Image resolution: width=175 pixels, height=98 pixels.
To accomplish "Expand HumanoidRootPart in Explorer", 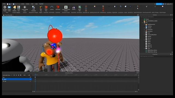I will point(144,35).
